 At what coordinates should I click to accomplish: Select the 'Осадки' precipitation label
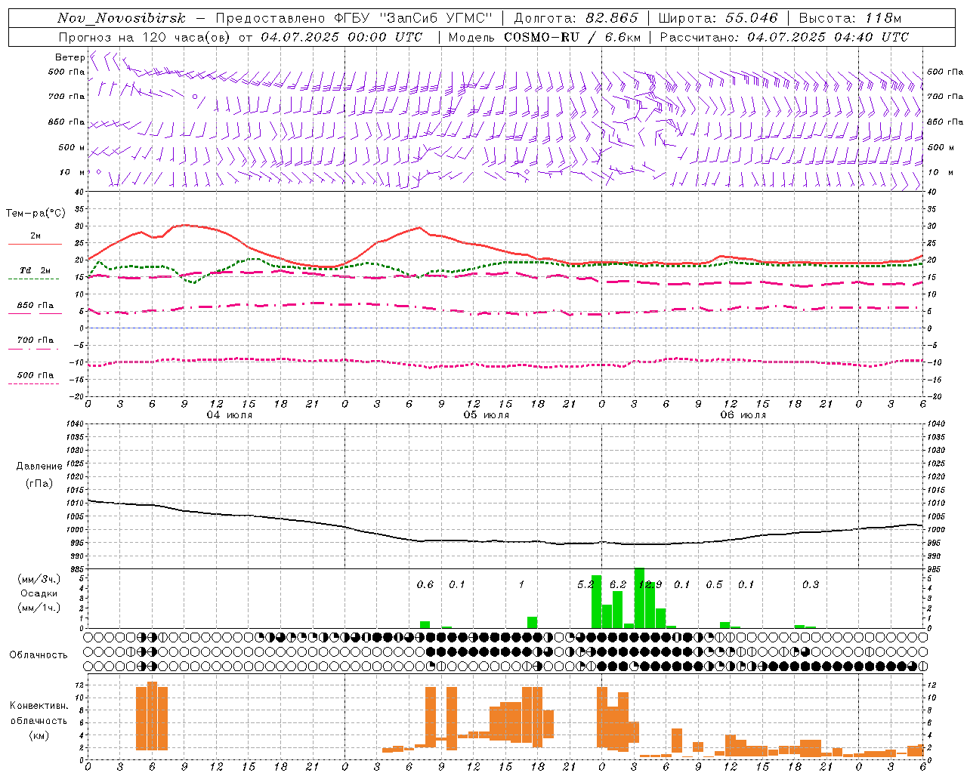(x=39, y=593)
